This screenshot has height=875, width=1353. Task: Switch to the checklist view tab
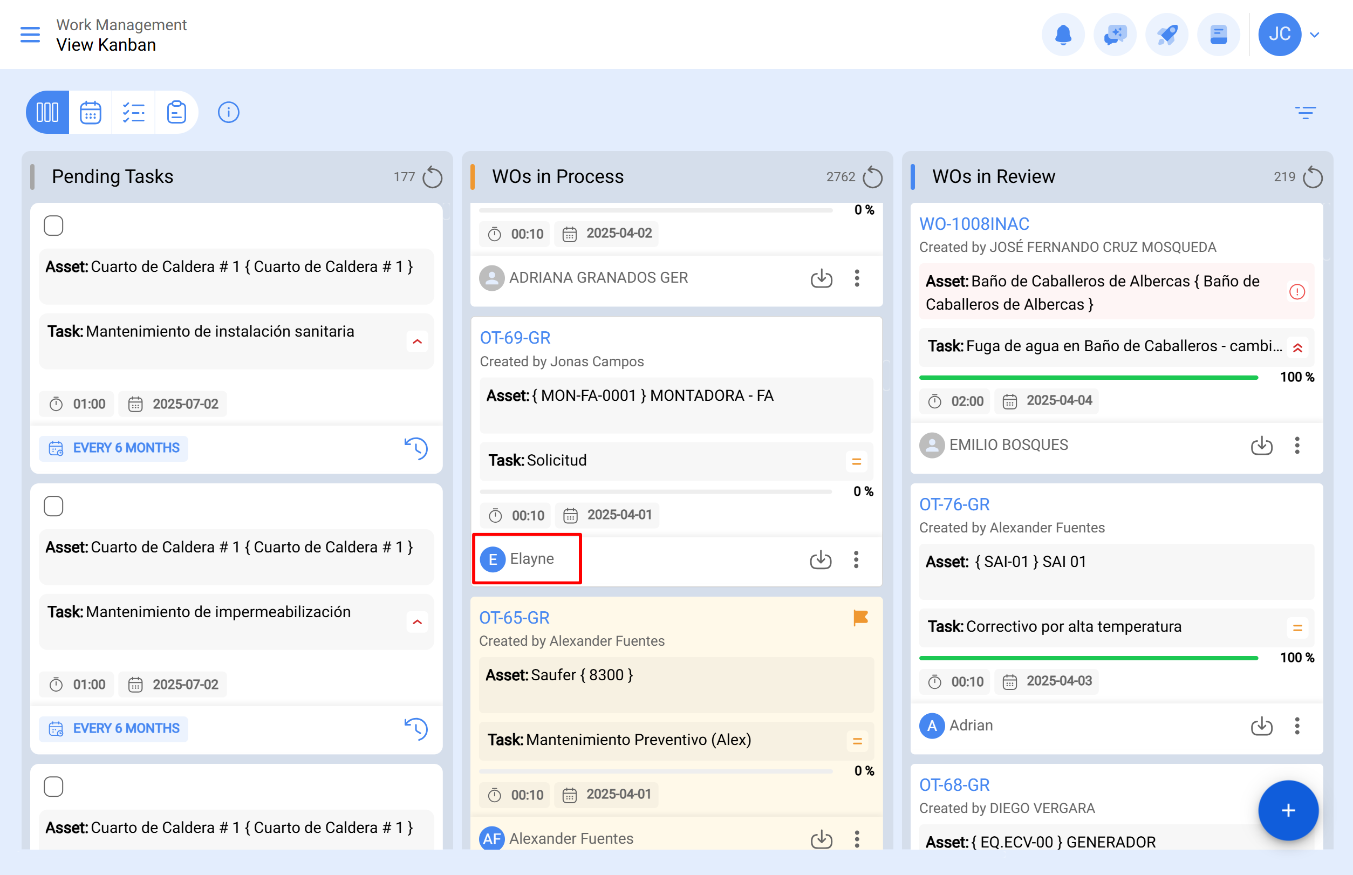coord(134,113)
